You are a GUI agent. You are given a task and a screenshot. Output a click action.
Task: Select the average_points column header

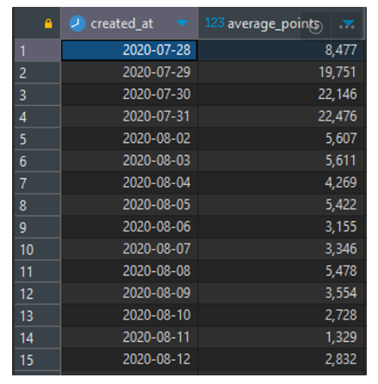click(281, 23)
